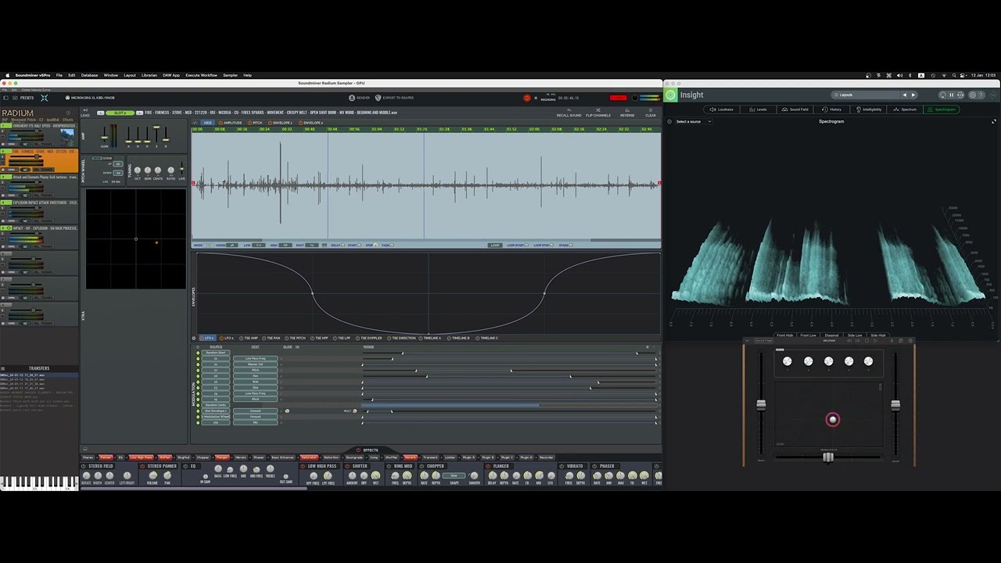Switch to LFO 2 modulation tab
This screenshot has width=1001, height=563.
tap(228, 338)
